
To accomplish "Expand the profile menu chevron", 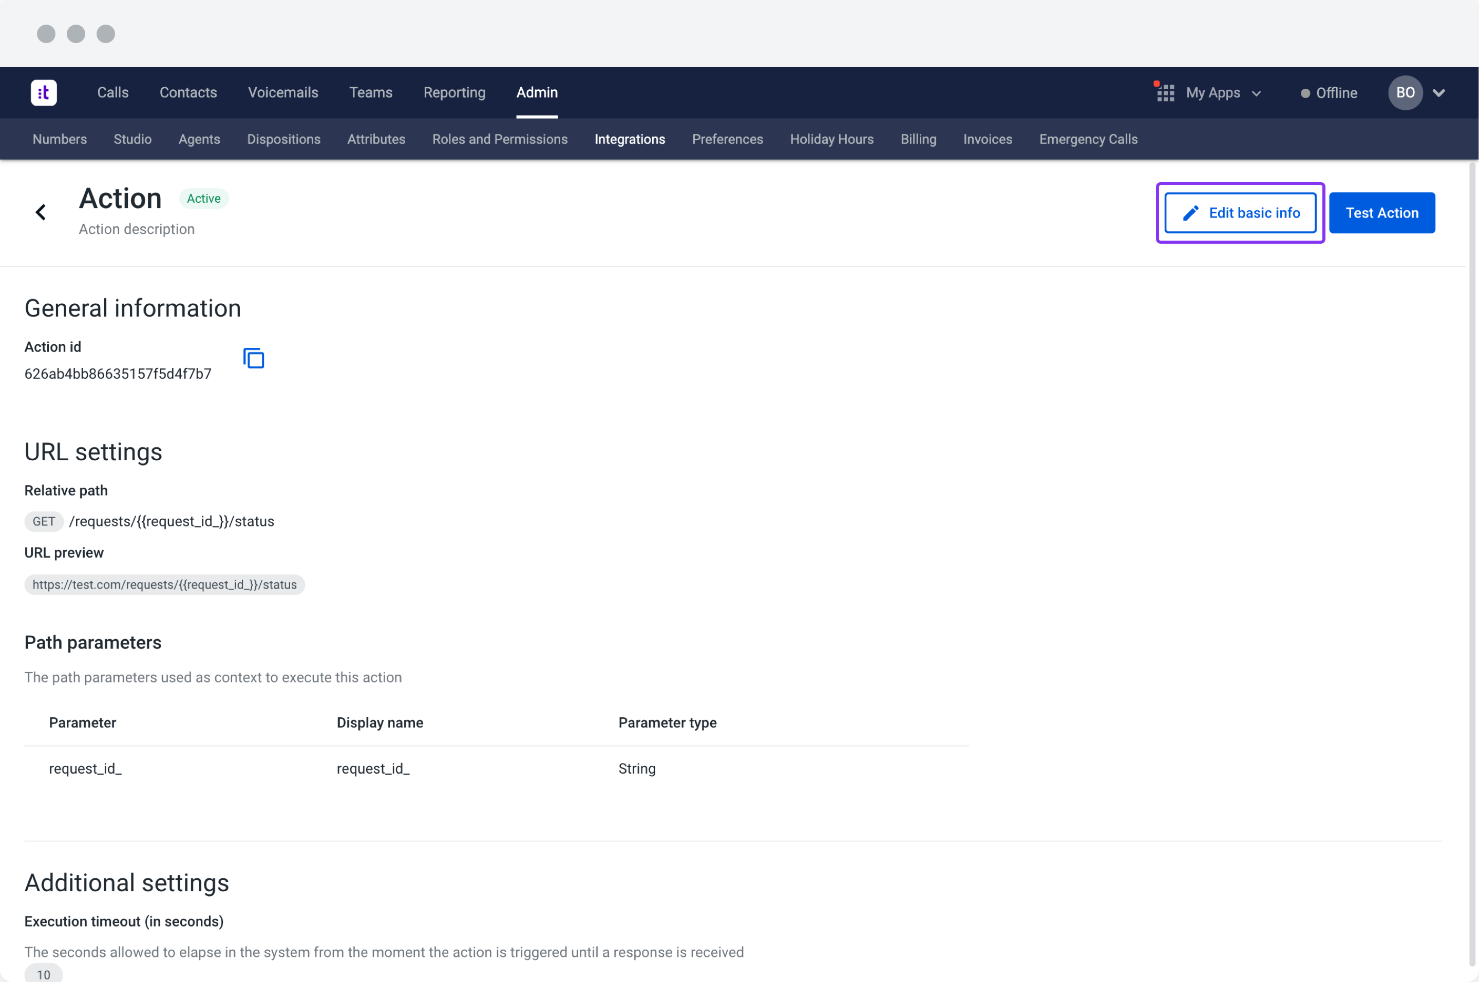I will click(1439, 93).
